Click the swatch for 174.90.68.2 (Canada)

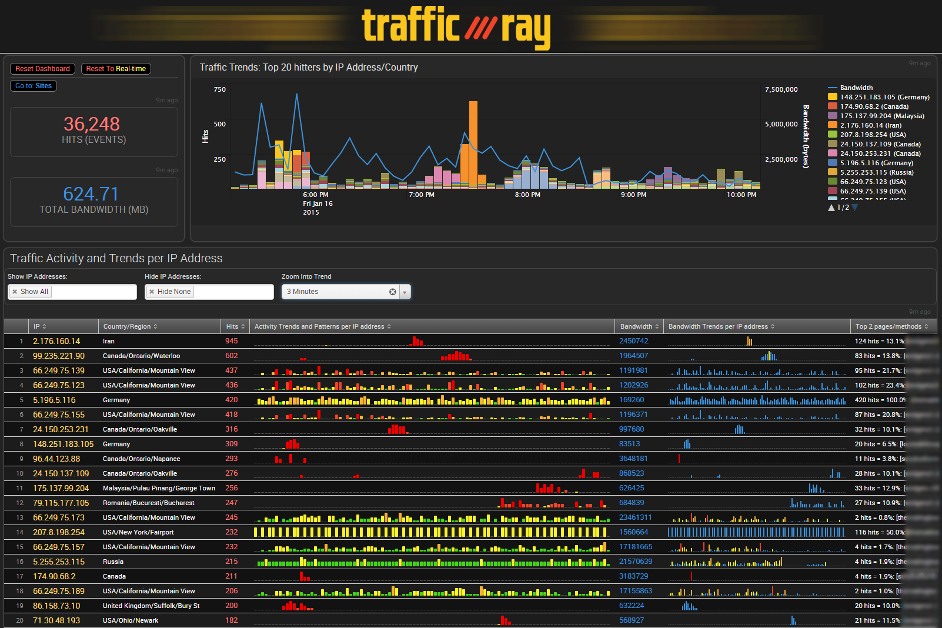[x=832, y=106]
